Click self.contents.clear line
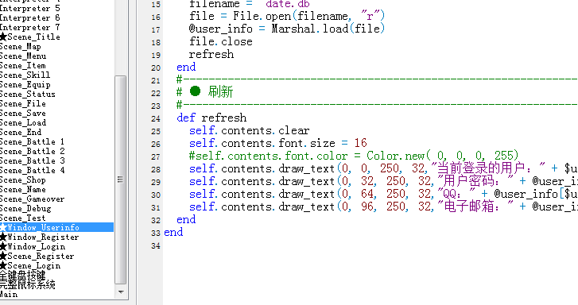578x305 pixels. pyautogui.click(x=250, y=131)
